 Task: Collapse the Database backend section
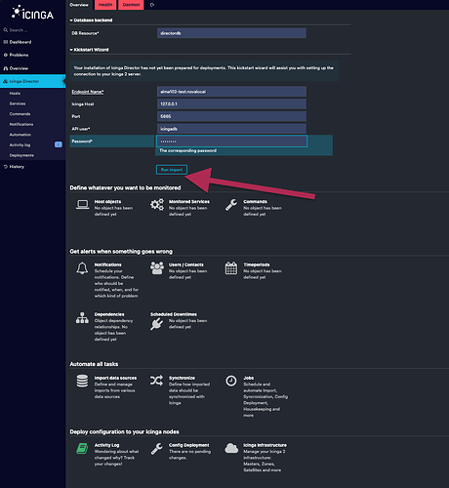pos(91,20)
